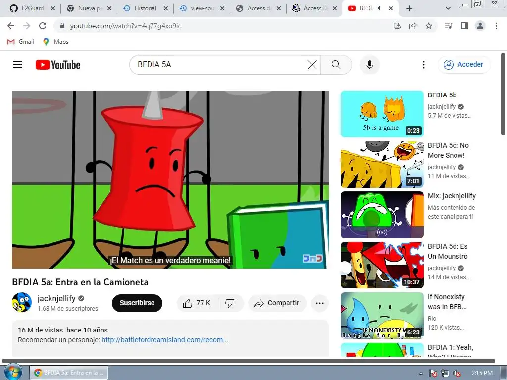Screen dimensions: 507x380
Task: Click the video player area
Action: pos(170,179)
